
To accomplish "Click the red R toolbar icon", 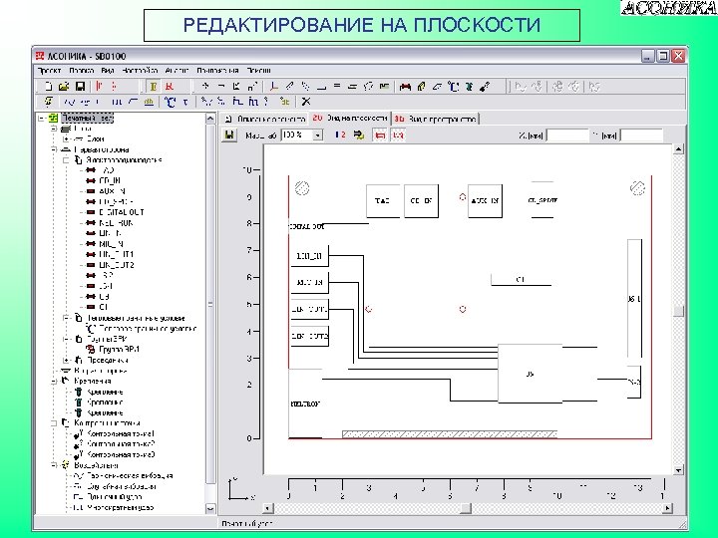I will (x=169, y=87).
